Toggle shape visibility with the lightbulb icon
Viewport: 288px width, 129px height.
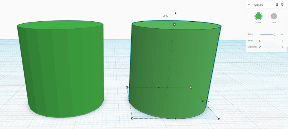click(282, 5)
